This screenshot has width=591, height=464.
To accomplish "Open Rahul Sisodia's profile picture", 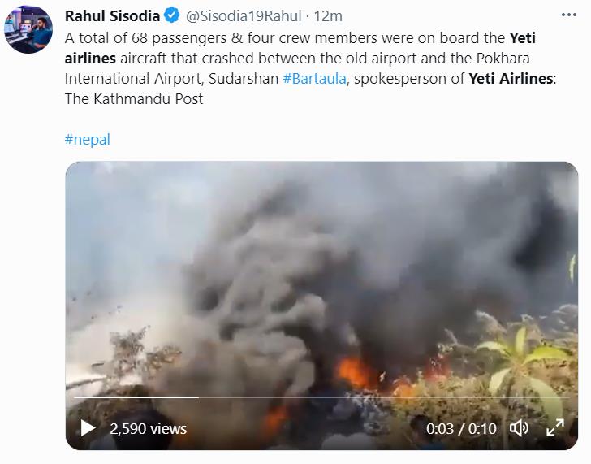I will click(x=28, y=29).
